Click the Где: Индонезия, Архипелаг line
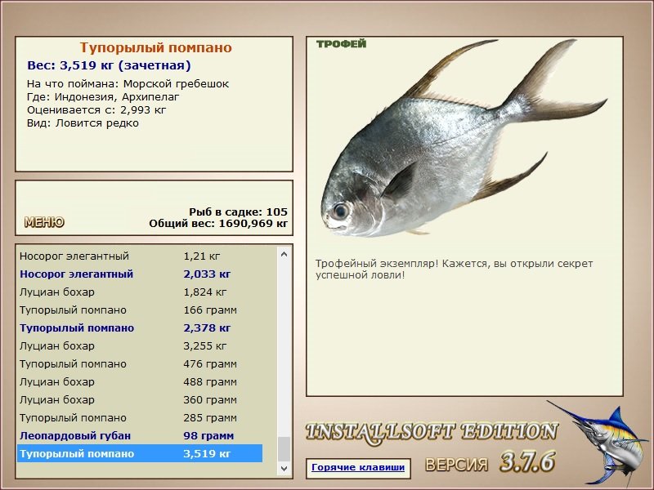Viewport: 654px width, 490px height. [103, 97]
